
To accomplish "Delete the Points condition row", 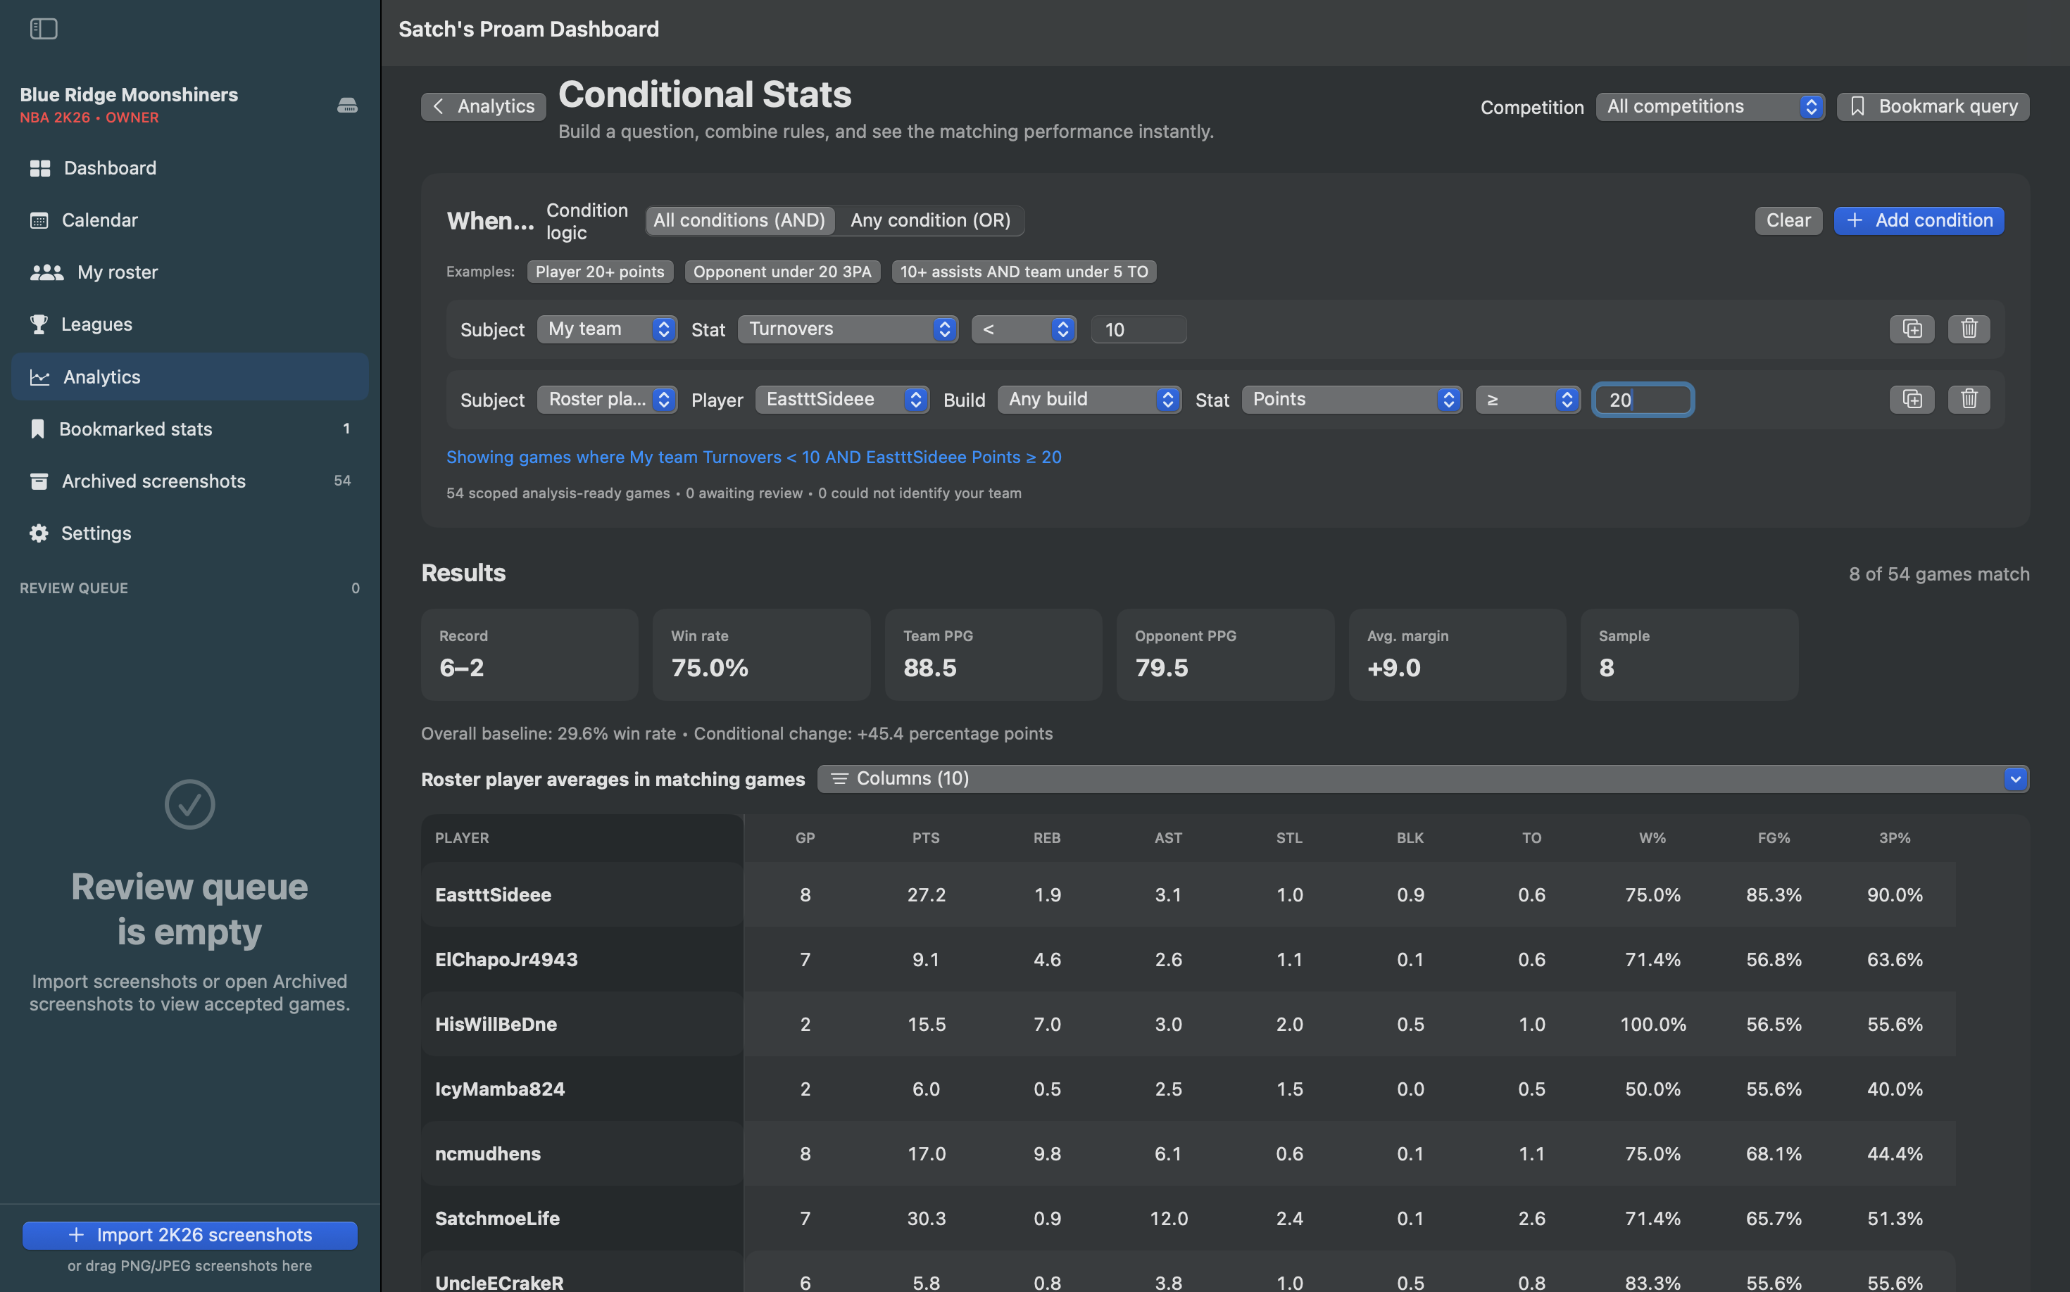I will tap(1969, 399).
